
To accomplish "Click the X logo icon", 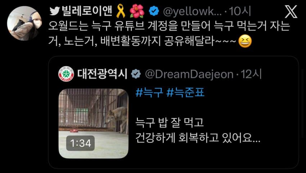I will pos(291,11).
